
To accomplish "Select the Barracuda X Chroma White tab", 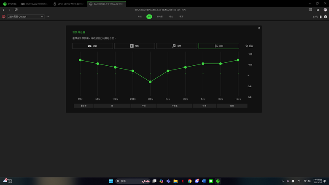I will pos(107,4).
